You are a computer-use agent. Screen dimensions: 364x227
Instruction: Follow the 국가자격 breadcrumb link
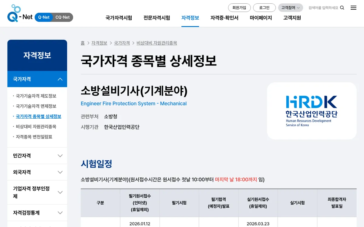(x=122, y=43)
